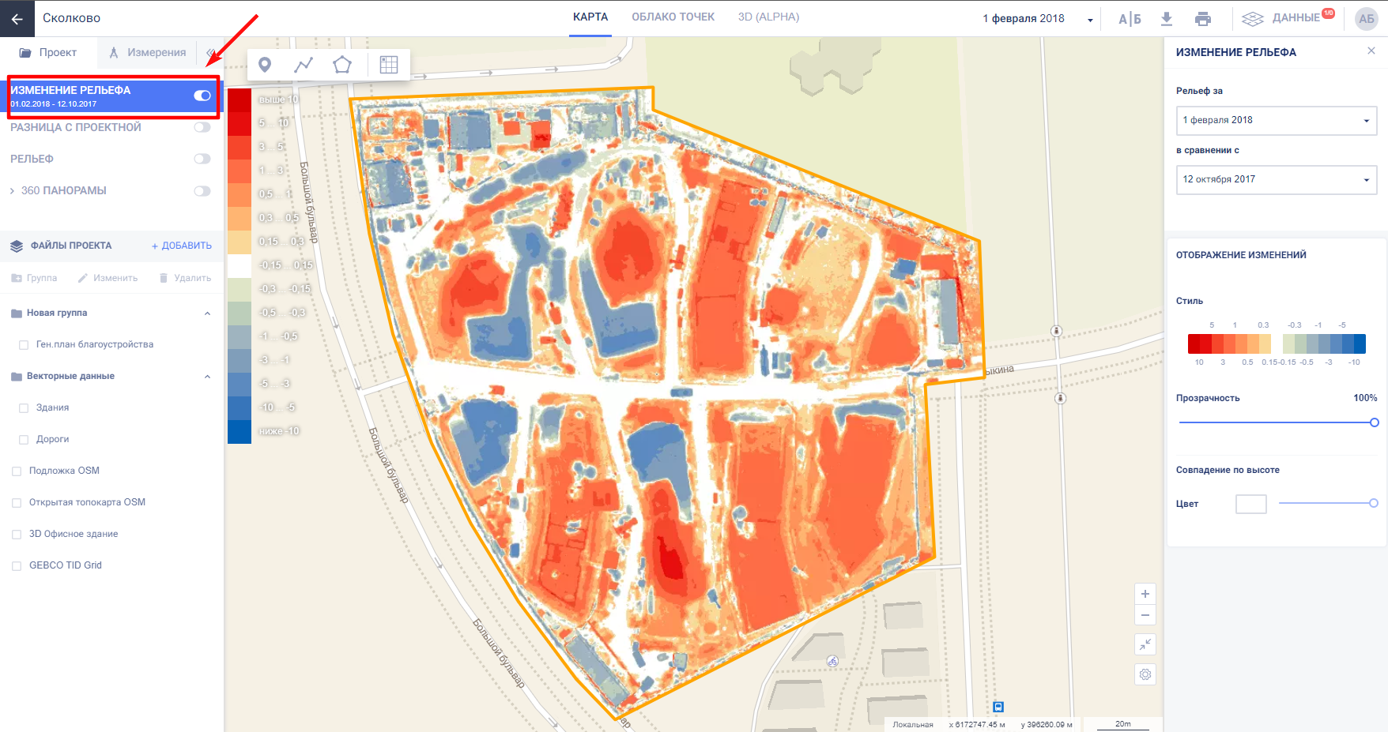Click the Добавить files button

point(182,246)
